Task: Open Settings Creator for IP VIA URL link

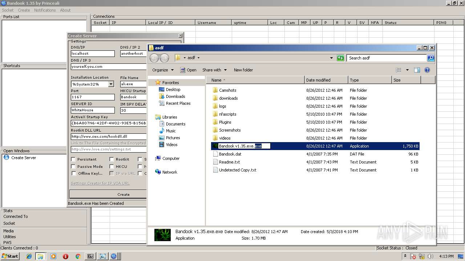Action: 100,183
